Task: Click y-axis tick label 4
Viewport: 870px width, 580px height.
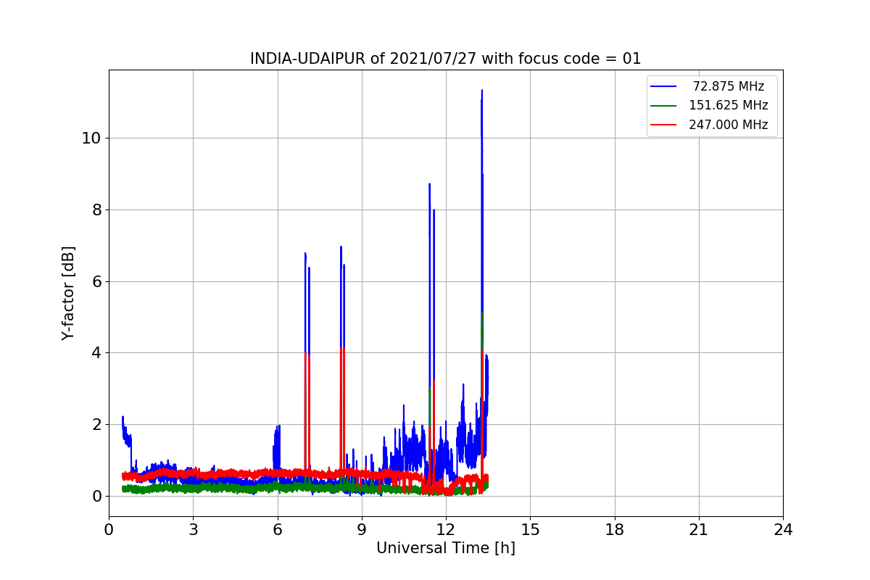Action: tap(96, 353)
